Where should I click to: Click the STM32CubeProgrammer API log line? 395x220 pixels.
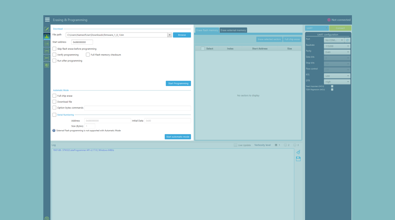click(x=83, y=150)
